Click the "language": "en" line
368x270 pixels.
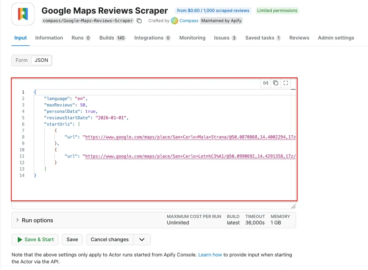coord(66,99)
